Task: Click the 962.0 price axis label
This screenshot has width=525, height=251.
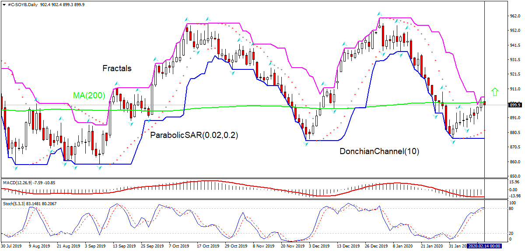Action: 514,16
